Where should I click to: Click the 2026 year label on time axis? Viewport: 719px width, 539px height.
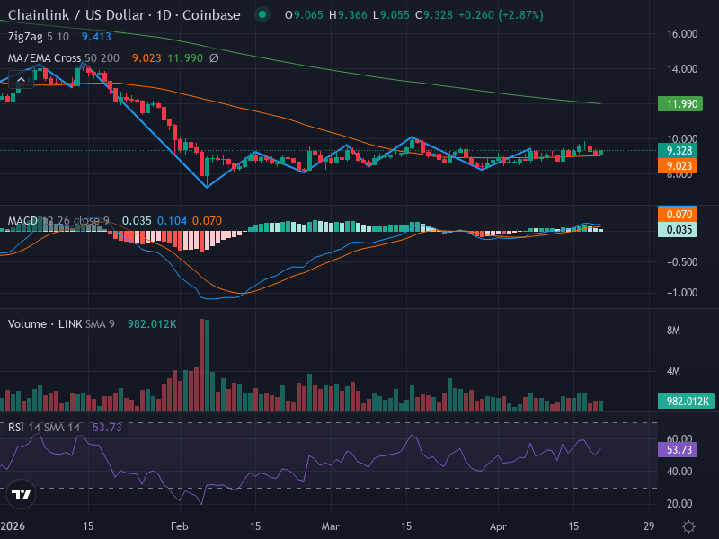(13, 526)
